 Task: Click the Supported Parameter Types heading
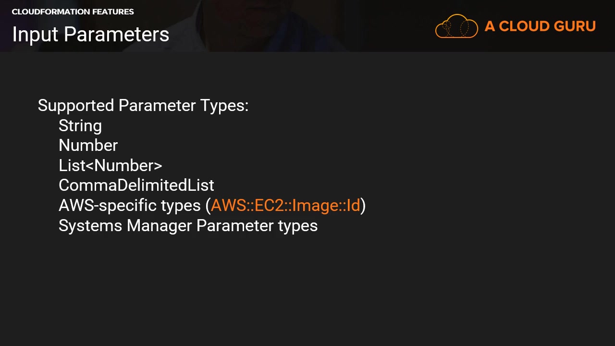pyautogui.click(x=143, y=106)
